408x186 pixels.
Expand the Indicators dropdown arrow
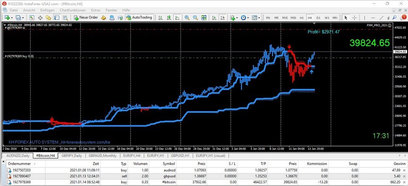click(x=237, y=18)
